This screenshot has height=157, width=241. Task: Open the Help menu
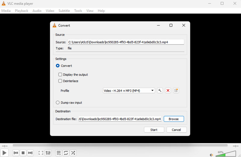[x=101, y=11]
